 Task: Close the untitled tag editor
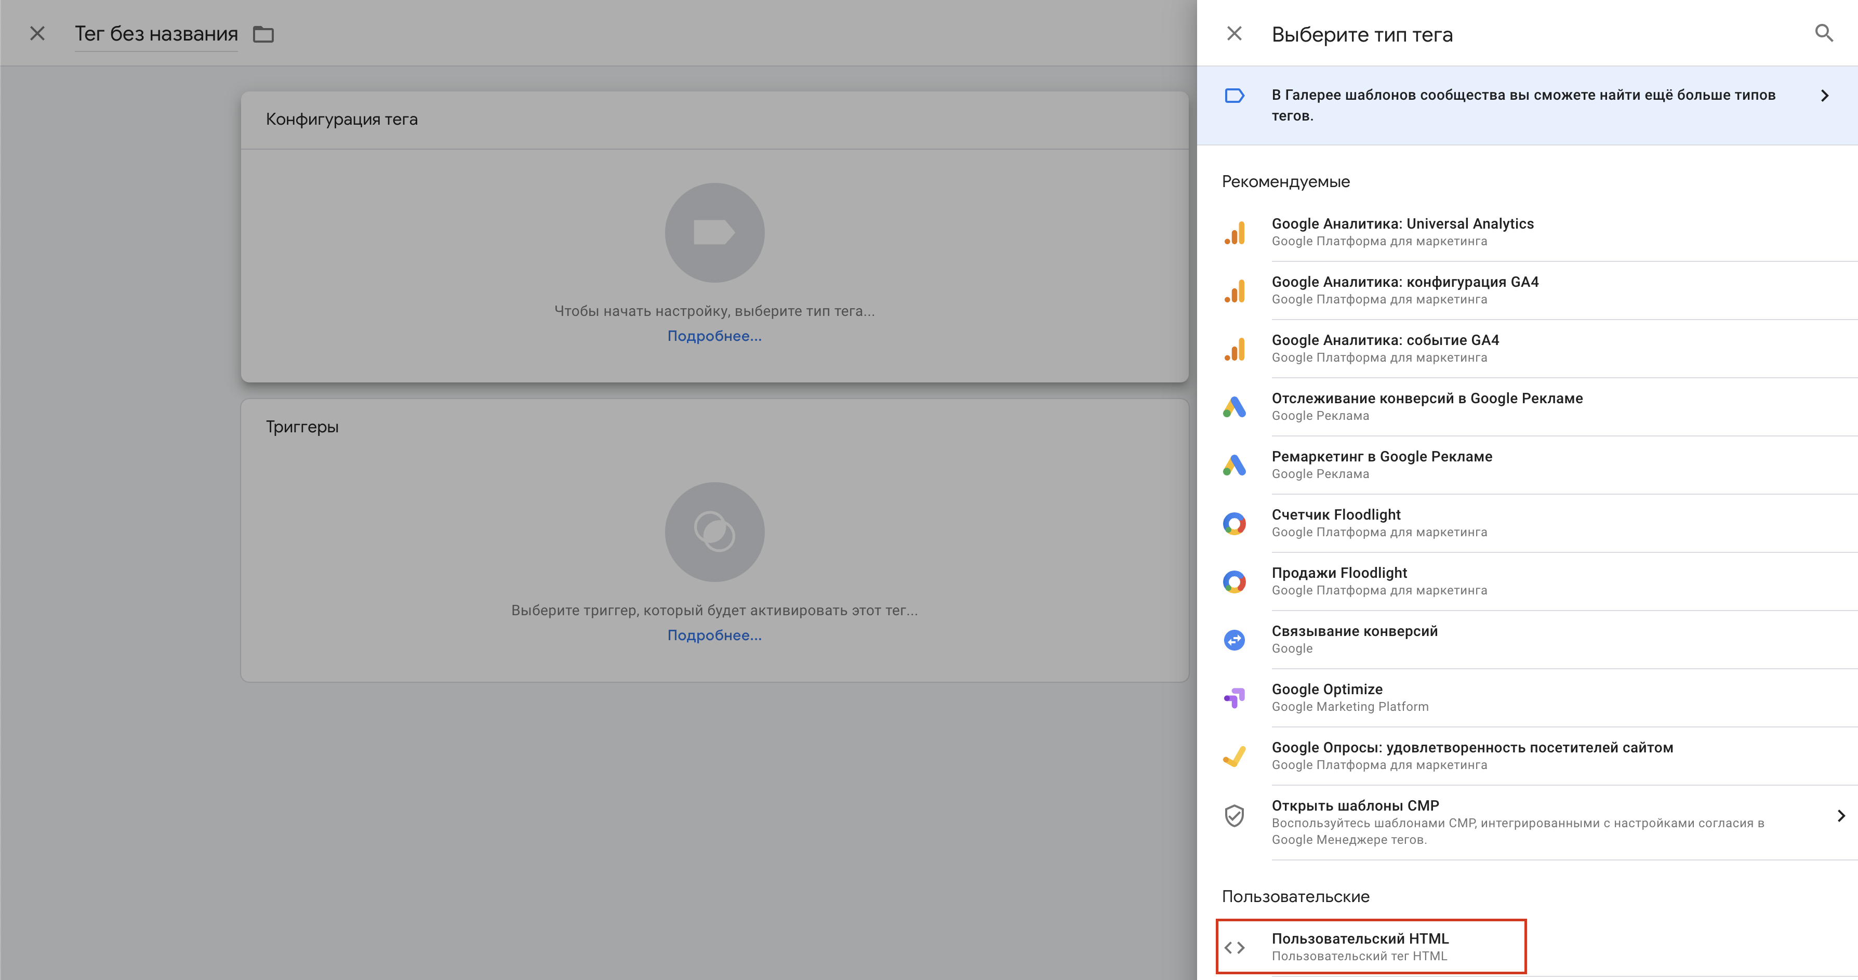[x=37, y=33]
